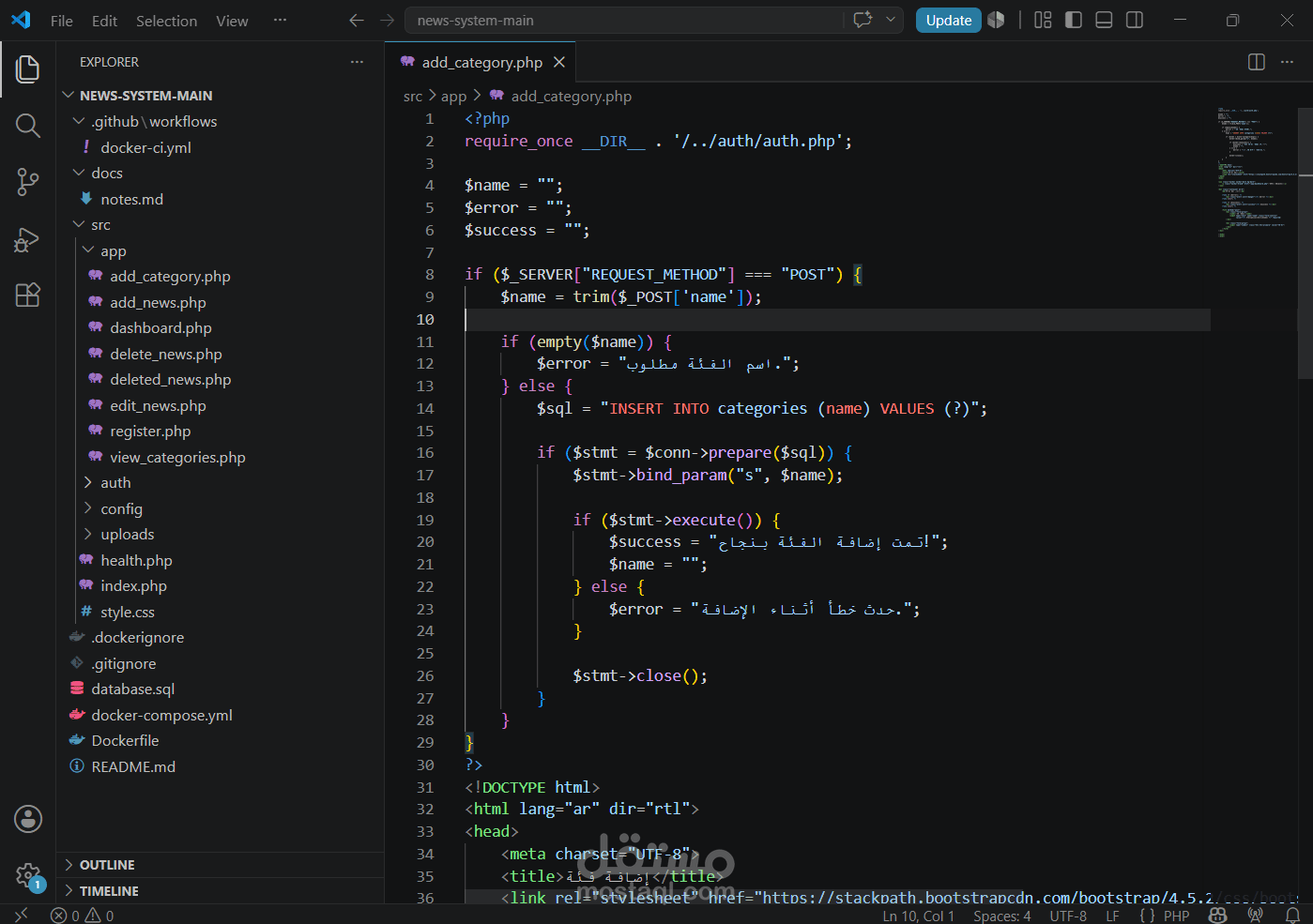1313x924 pixels.
Task: Open the Copilot chat icon
Action: tap(863, 20)
